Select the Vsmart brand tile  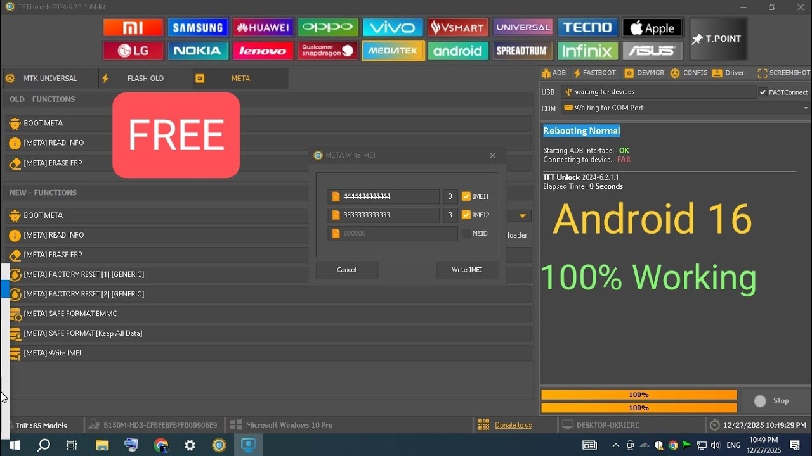[458, 28]
